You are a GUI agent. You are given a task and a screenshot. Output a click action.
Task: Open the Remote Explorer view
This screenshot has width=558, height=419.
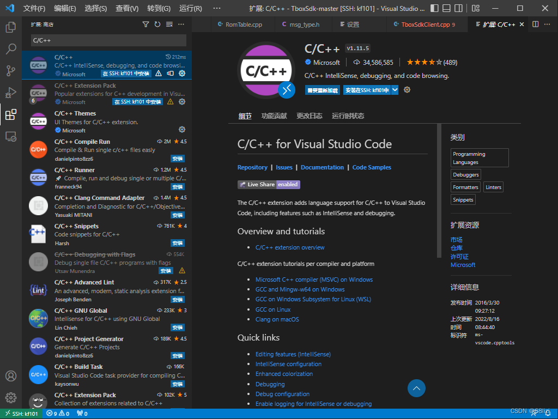point(11,137)
